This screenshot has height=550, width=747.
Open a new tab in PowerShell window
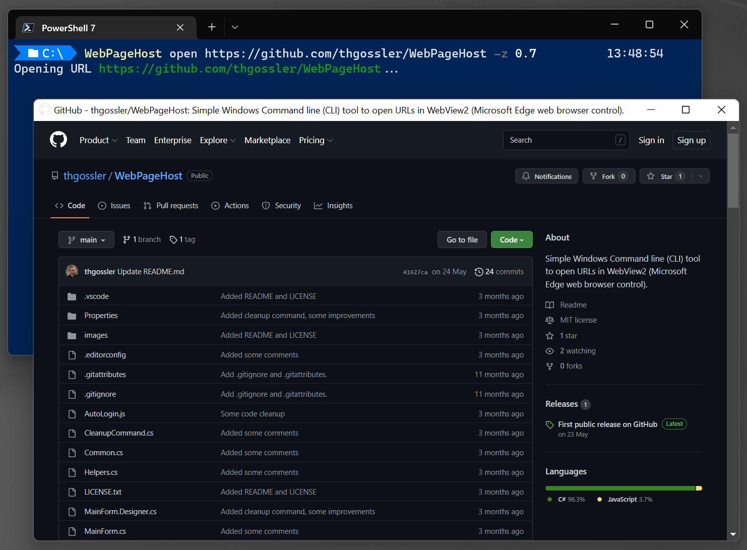[x=212, y=27]
